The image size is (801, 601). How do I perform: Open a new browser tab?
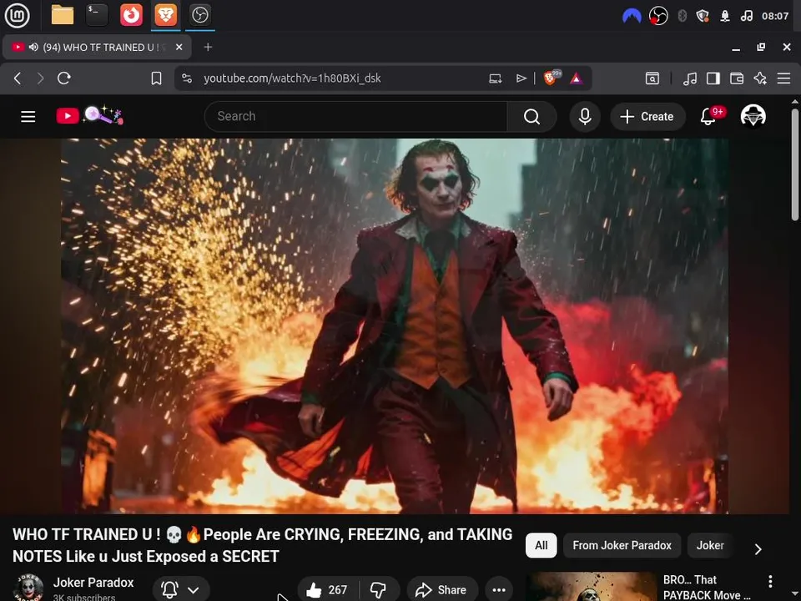pyautogui.click(x=208, y=47)
